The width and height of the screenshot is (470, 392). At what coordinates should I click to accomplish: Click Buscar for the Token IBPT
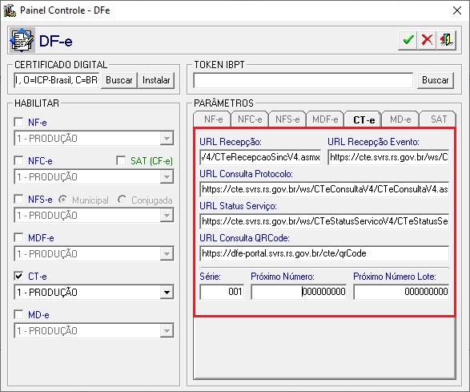[436, 80]
